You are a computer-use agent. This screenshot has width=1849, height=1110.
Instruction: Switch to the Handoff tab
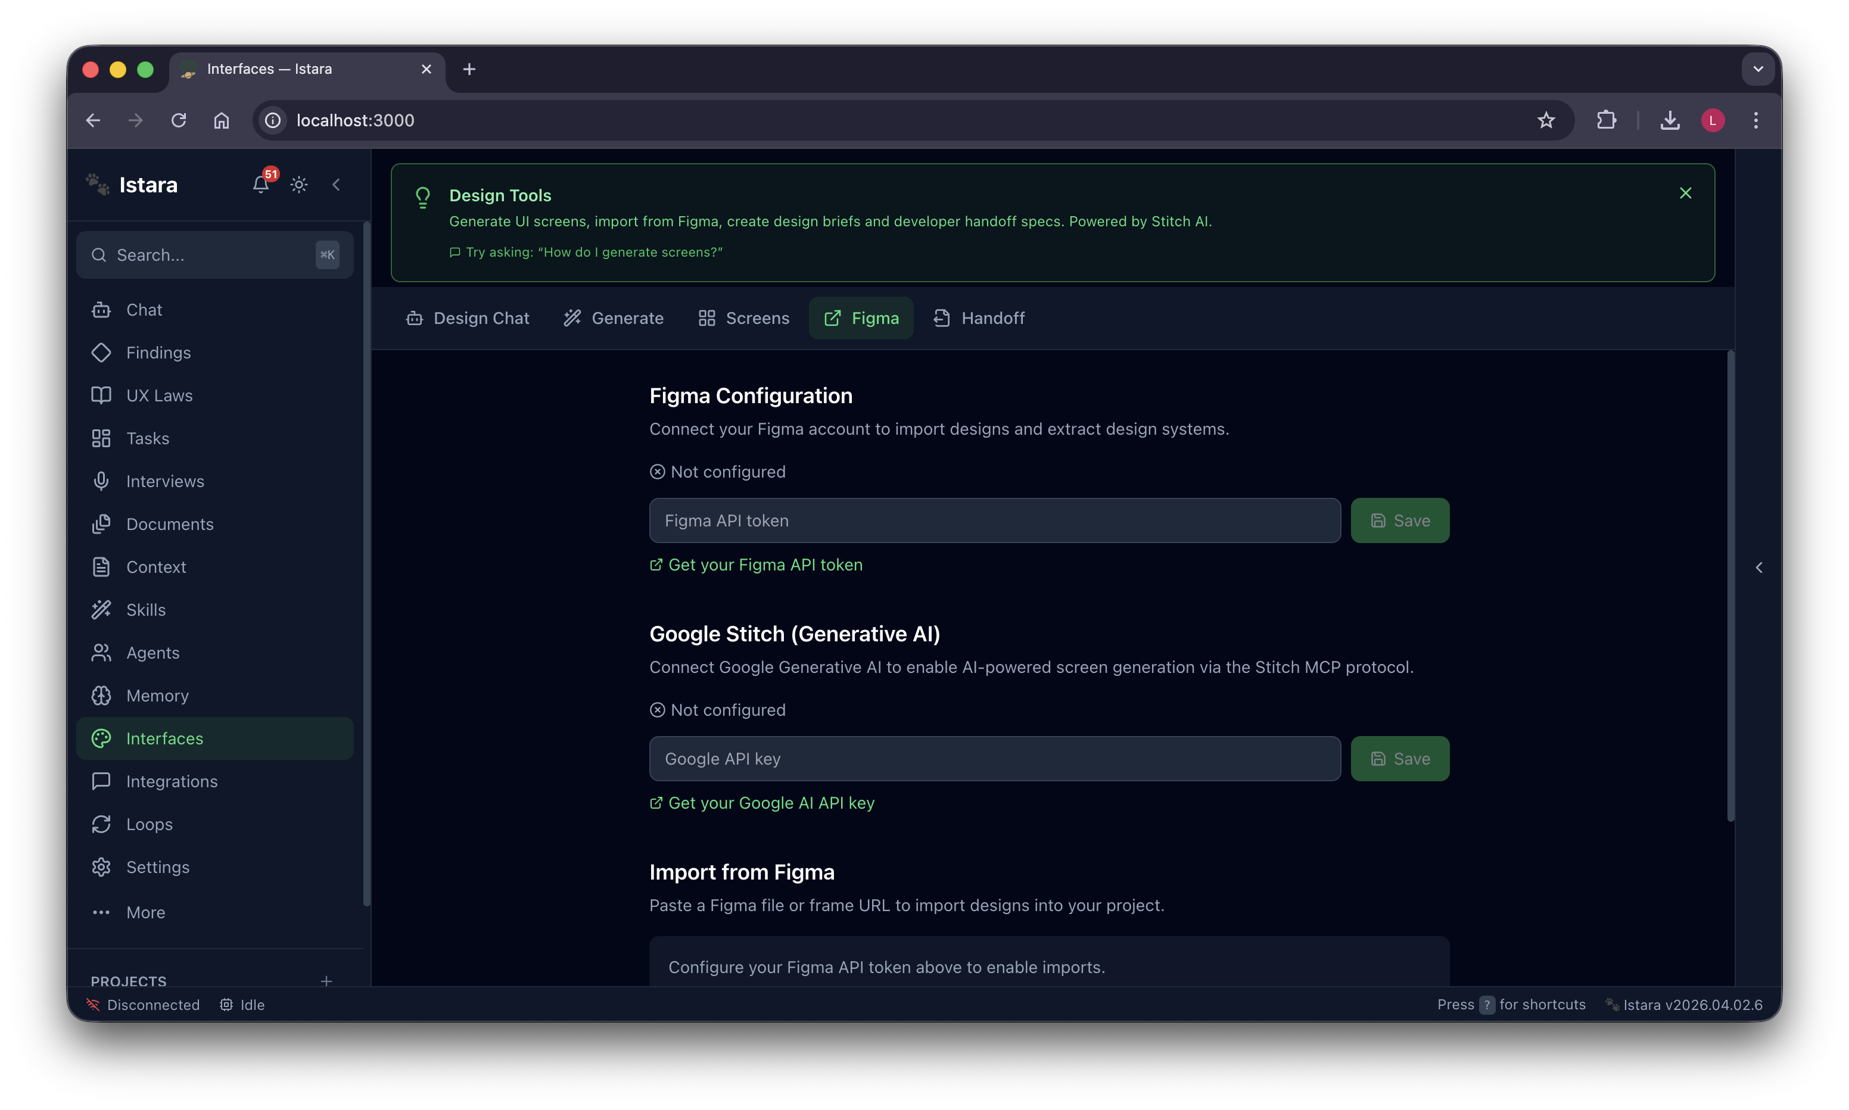979,318
